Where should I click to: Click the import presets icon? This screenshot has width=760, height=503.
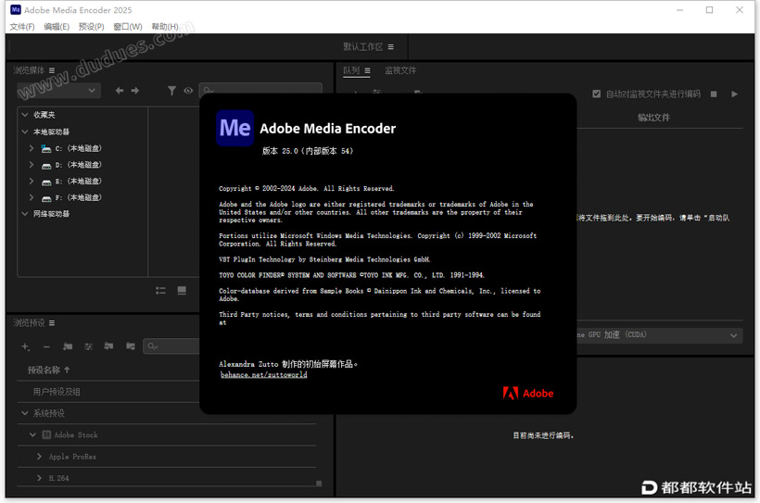pos(109,346)
